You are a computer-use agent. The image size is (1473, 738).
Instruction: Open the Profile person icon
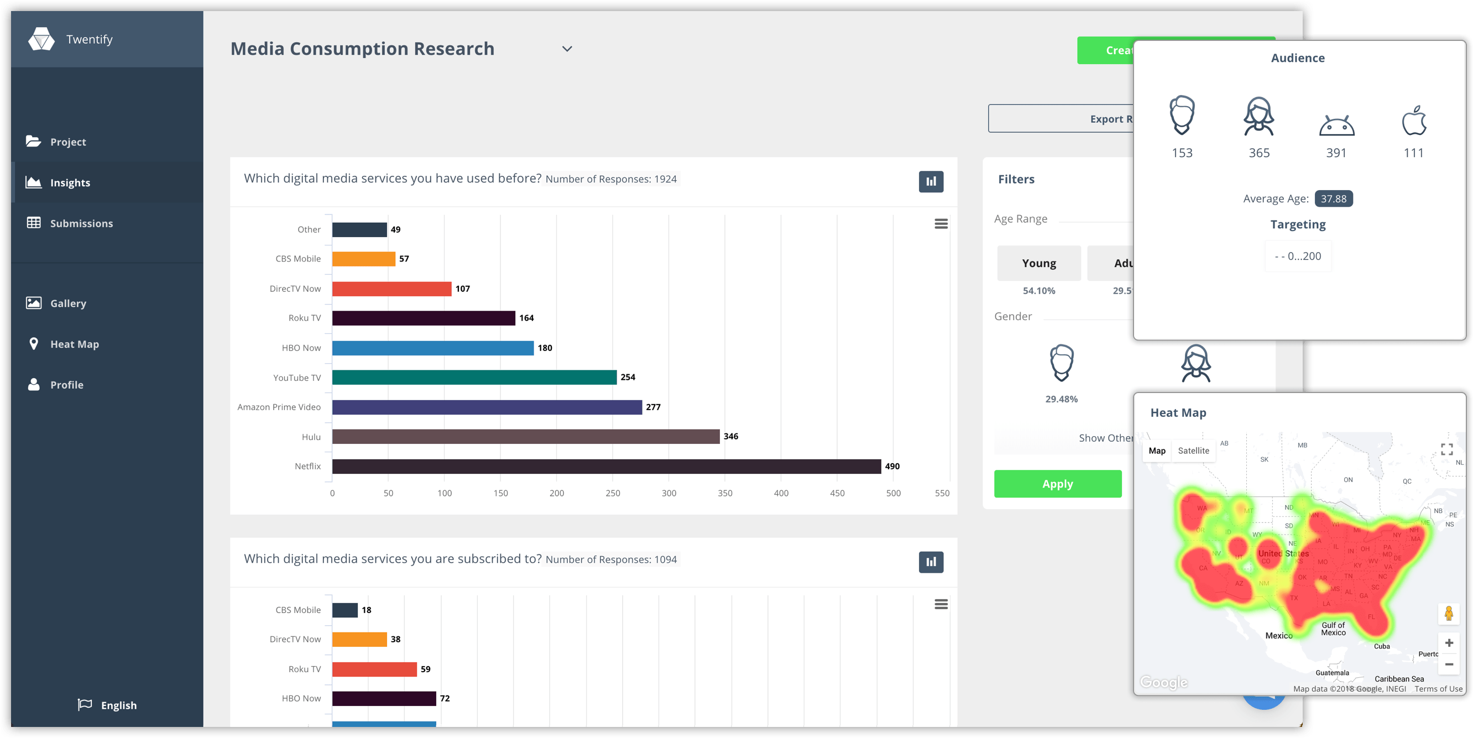(34, 384)
